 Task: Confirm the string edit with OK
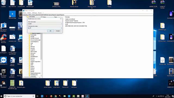click(x=50, y=31)
